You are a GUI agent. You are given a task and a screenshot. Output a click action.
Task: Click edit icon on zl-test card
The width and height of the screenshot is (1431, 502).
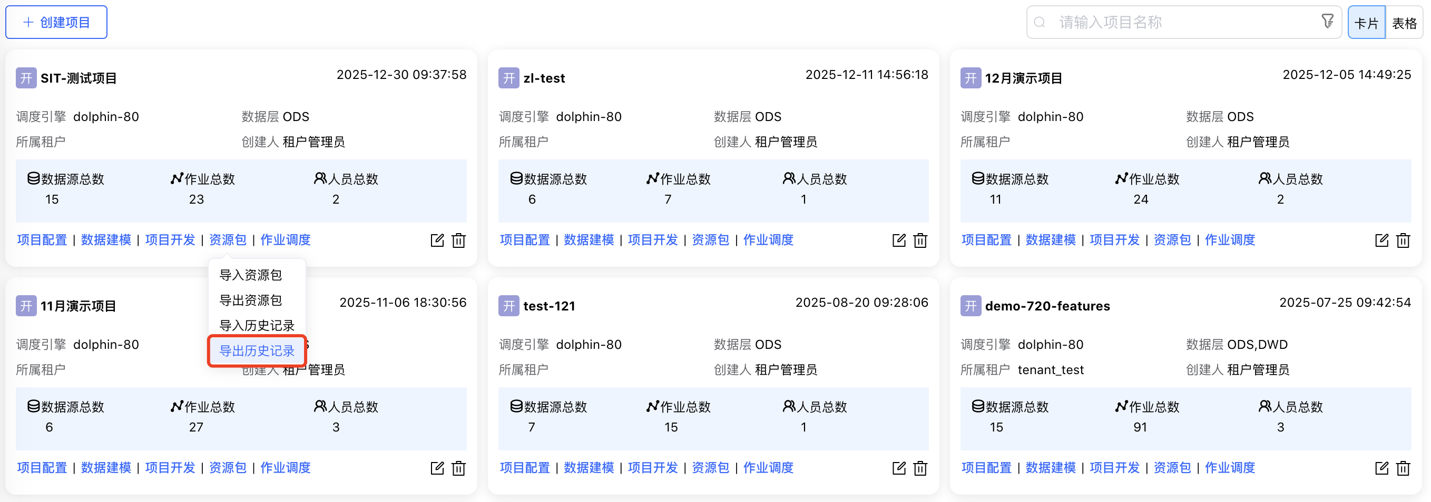pyautogui.click(x=898, y=240)
